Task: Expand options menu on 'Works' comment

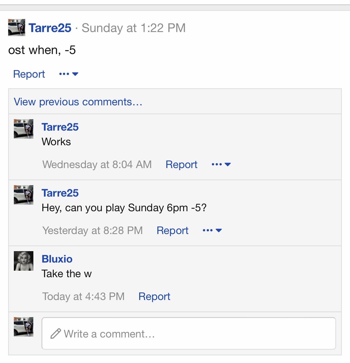Action: click(x=221, y=165)
